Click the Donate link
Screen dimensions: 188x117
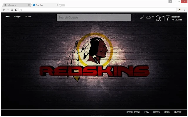(x=157, y=112)
